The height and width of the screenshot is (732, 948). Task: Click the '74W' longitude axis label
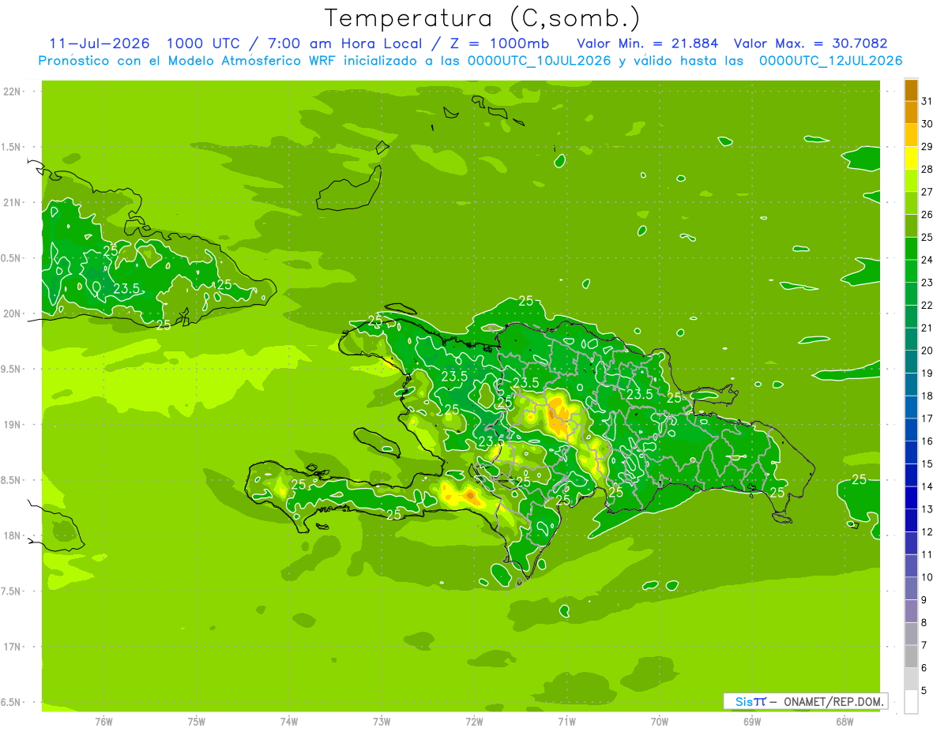point(289,721)
